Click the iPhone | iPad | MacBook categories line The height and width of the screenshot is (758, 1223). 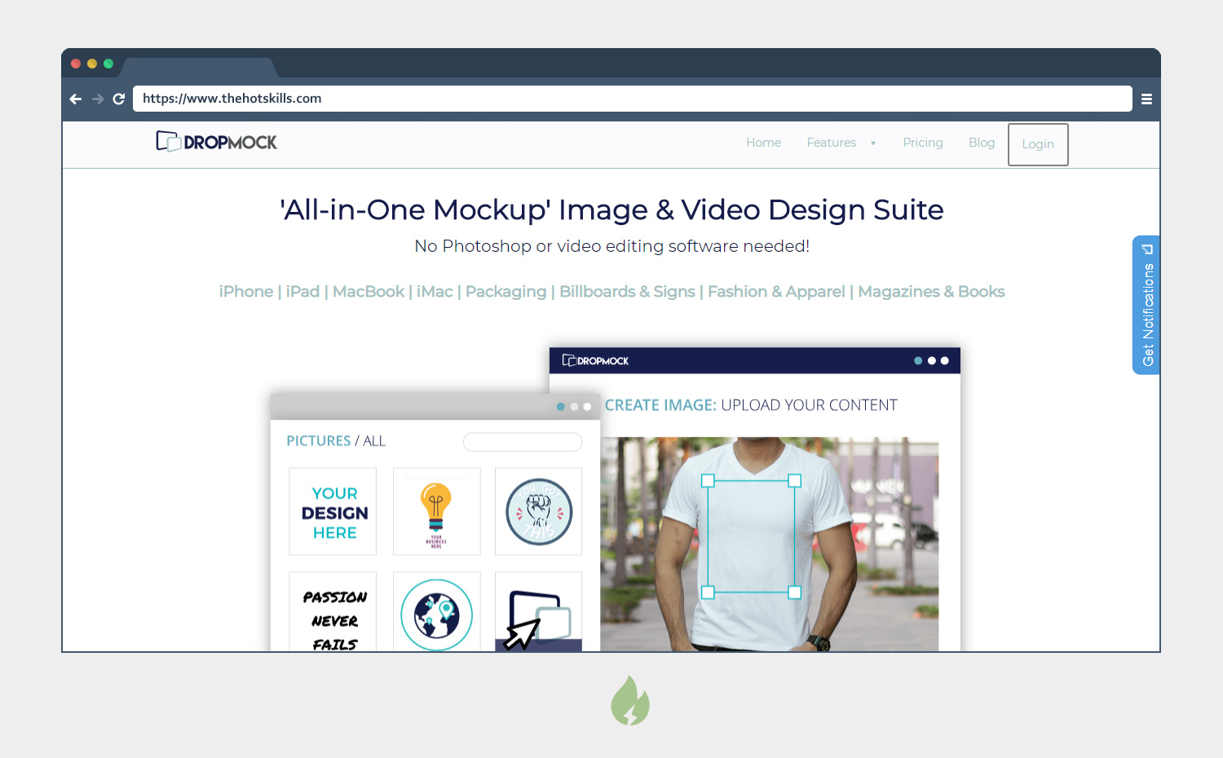(x=611, y=292)
